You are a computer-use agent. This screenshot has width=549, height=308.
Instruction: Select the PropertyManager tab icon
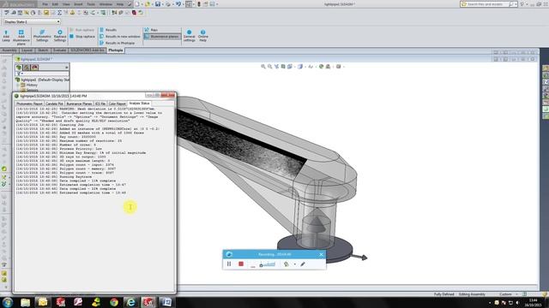[27, 68]
